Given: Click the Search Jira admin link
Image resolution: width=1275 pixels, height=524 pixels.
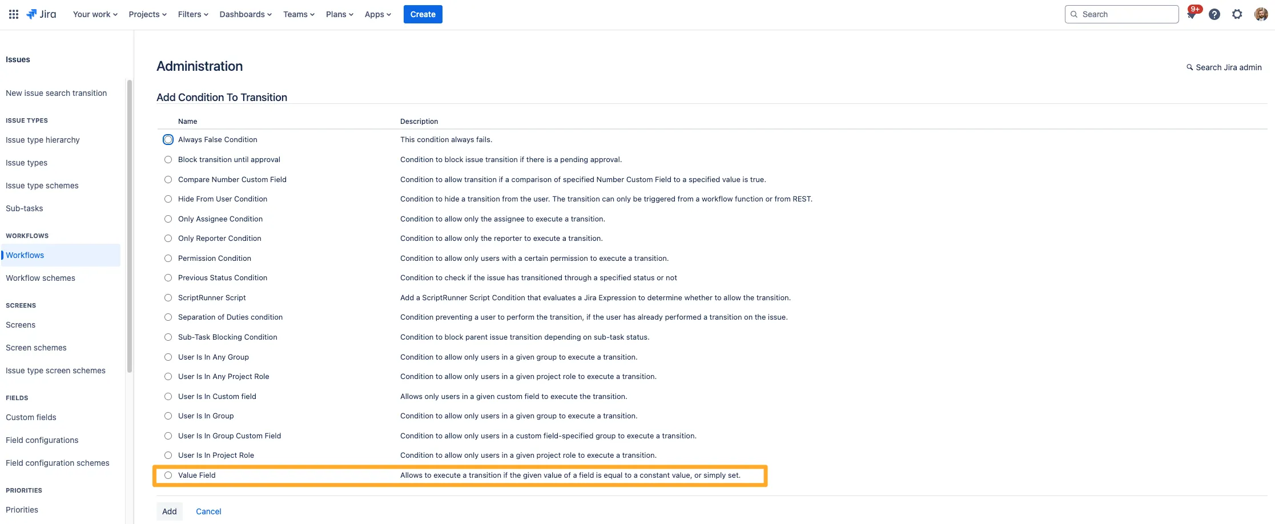Looking at the screenshot, I should (x=1224, y=67).
